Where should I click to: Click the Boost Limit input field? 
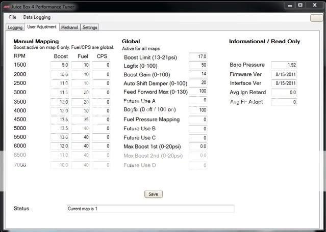[x=198, y=56]
